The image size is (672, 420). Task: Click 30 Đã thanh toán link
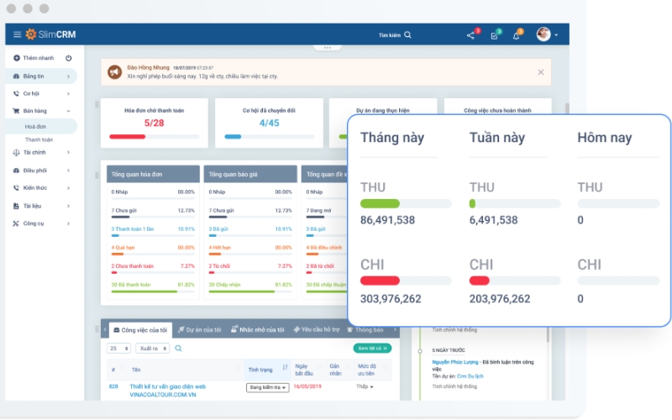click(x=131, y=285)
